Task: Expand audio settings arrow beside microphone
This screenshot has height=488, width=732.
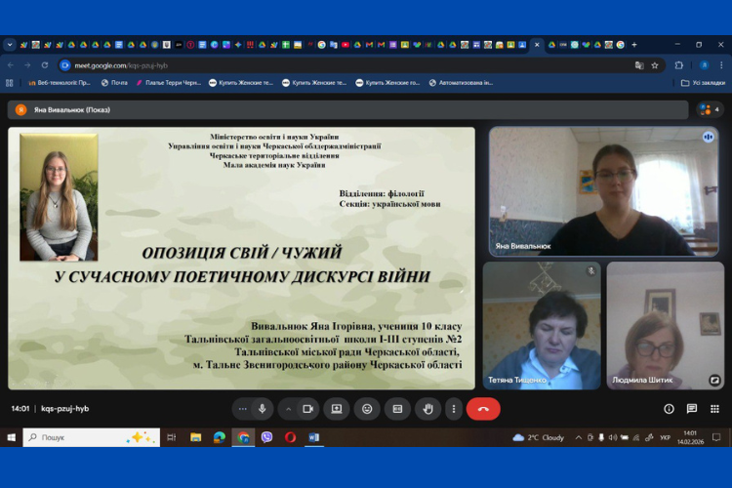Action: (243, 409)
